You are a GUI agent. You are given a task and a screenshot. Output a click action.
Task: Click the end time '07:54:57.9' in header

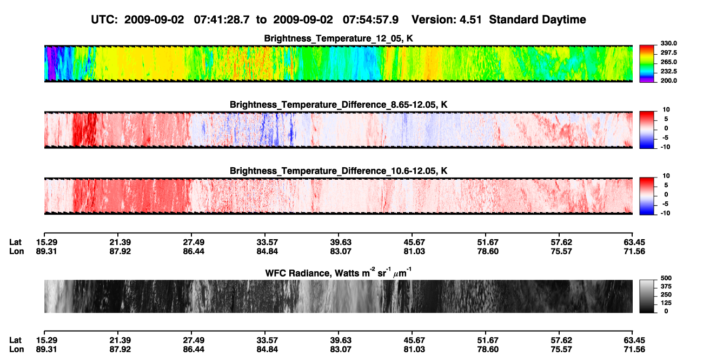(371, 19)
